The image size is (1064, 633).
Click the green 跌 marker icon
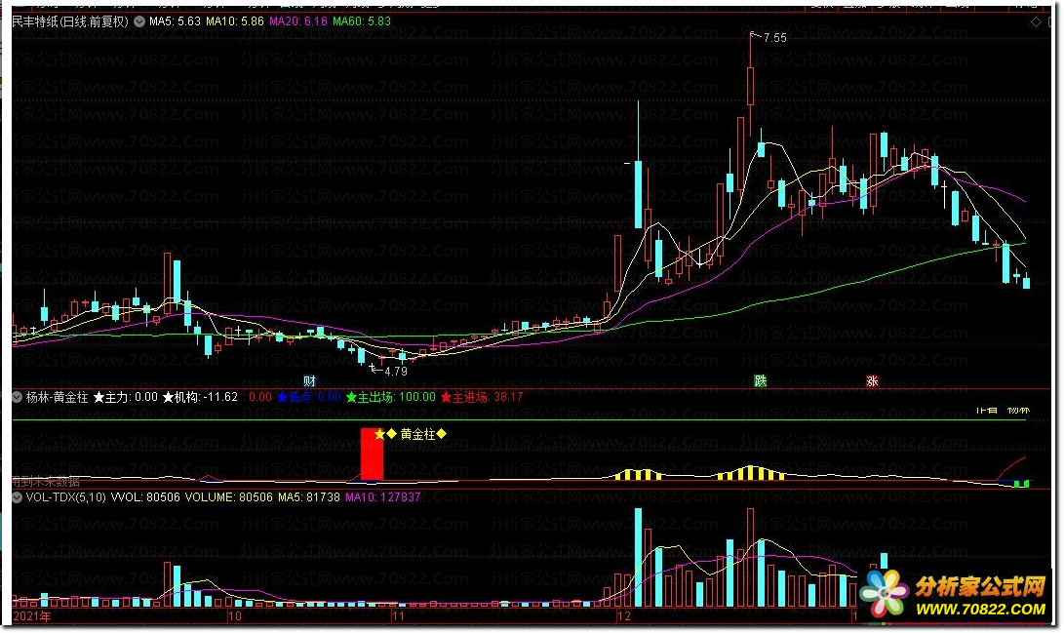(761, 380)
